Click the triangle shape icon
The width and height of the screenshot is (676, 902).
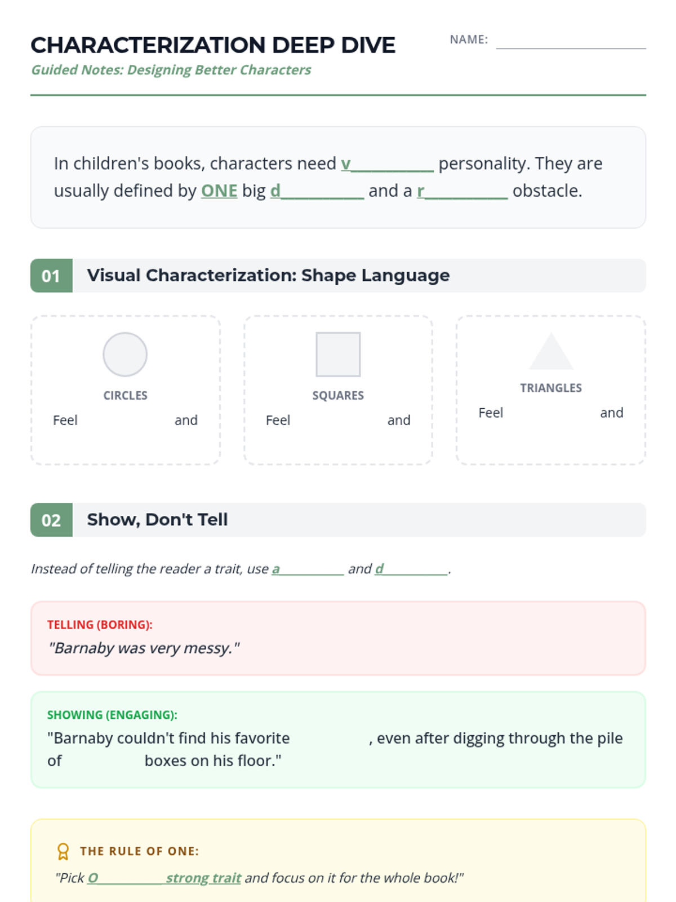point(551,351)
